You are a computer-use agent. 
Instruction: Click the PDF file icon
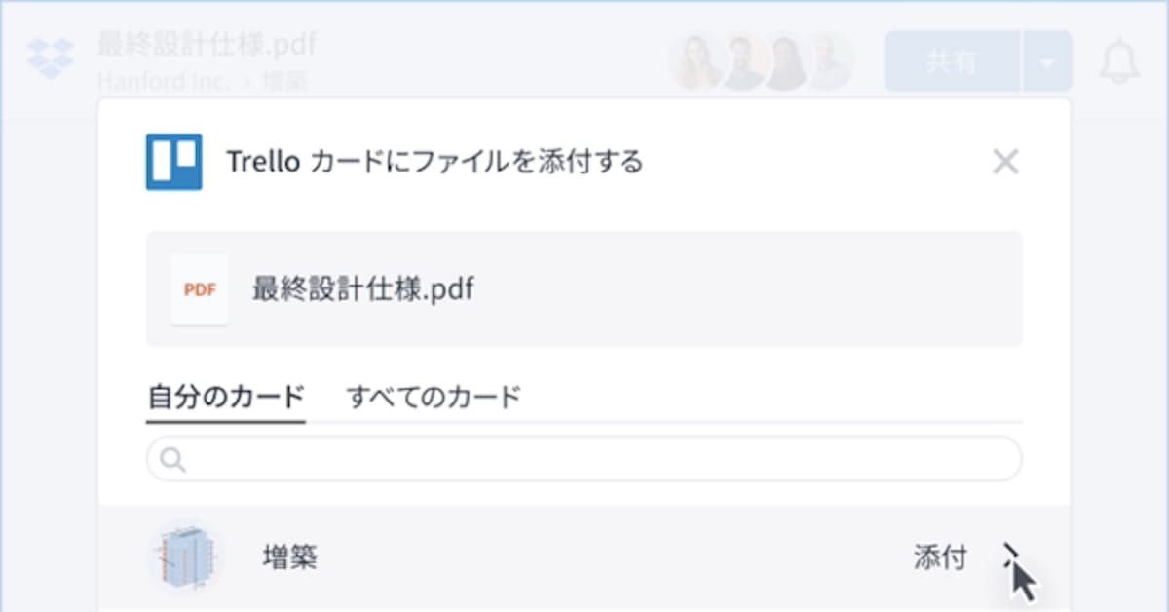tap(200, 289)
